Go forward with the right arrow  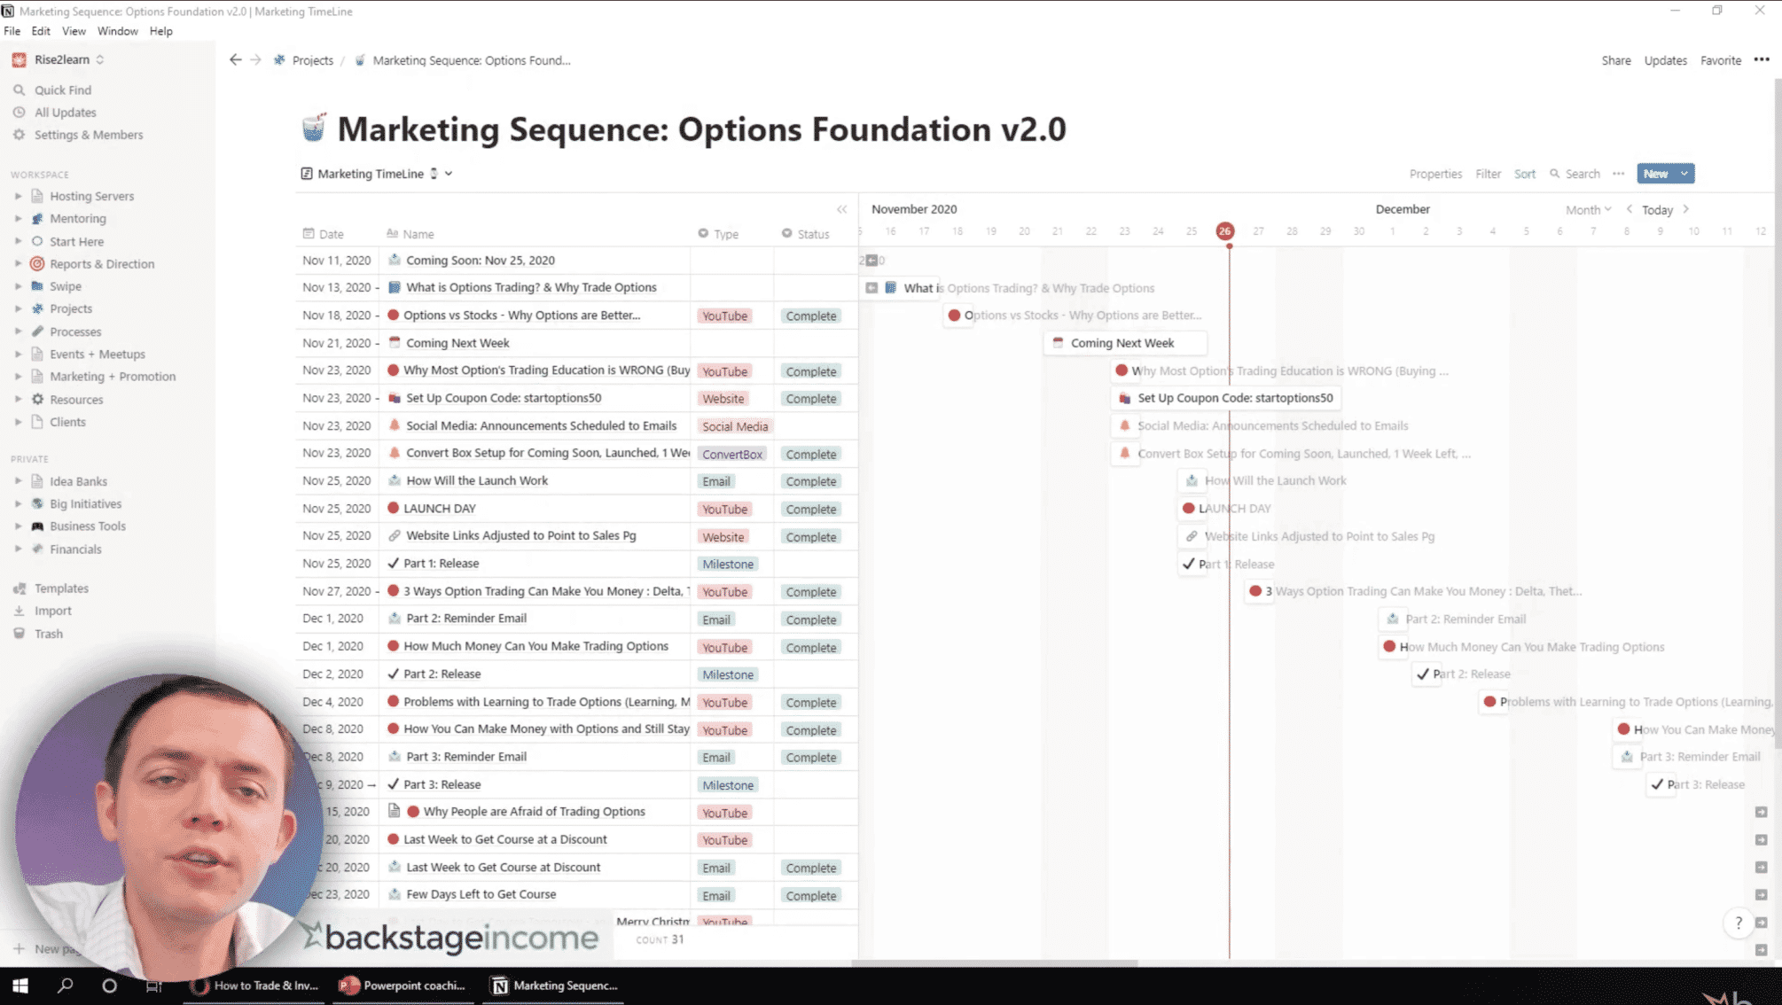(255, 60)
